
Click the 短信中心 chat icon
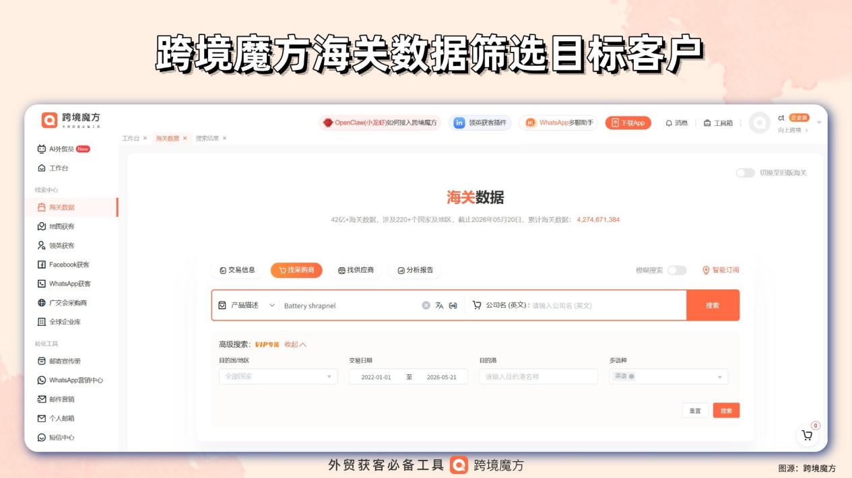(42, 438)
